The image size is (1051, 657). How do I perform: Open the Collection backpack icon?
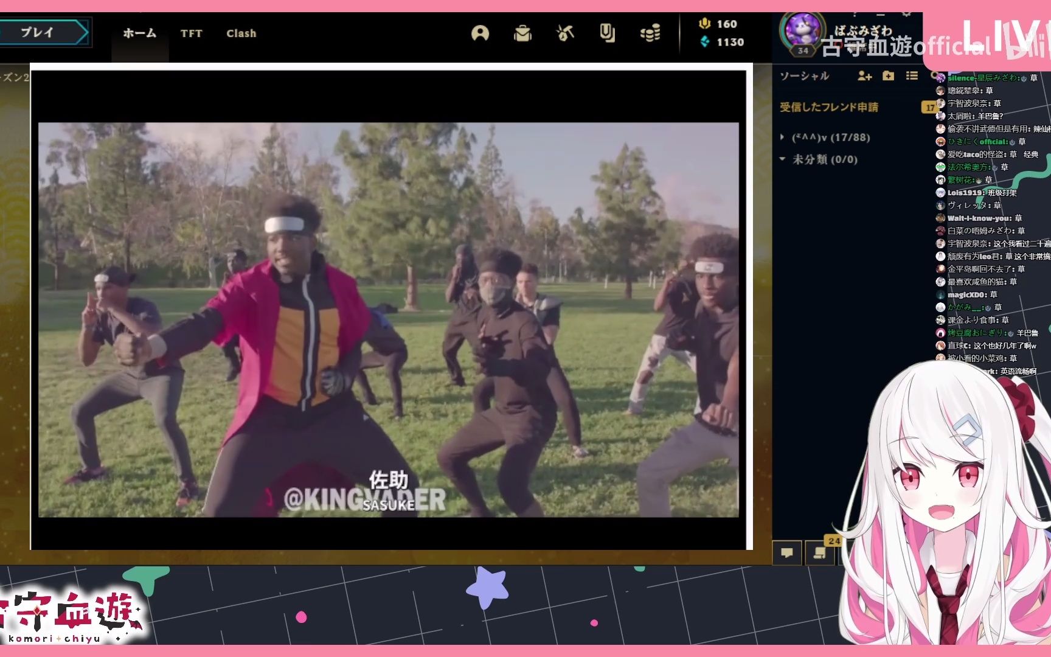(x=522, y=33)
